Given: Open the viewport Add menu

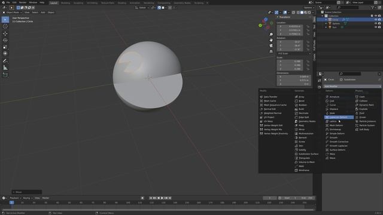Looking at the screenshot, I should point(42,12).
